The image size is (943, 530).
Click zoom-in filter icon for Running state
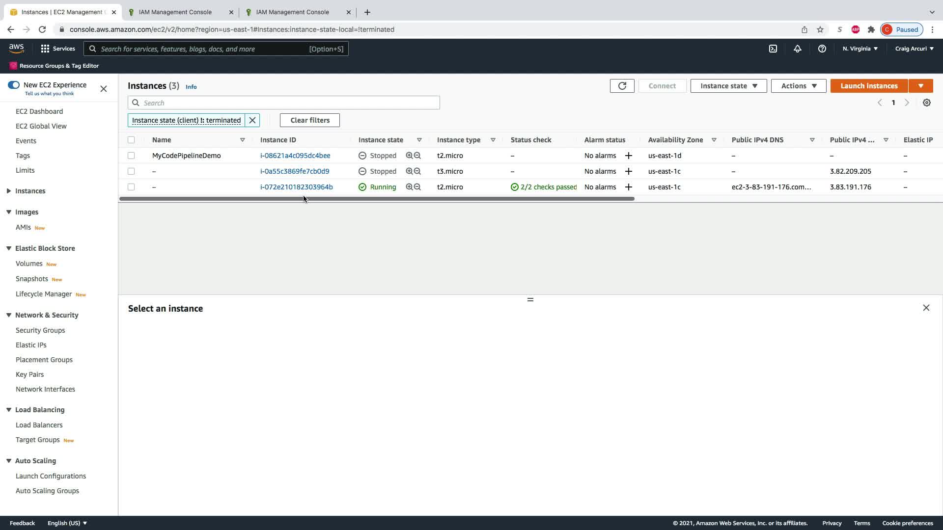(409, 187)
